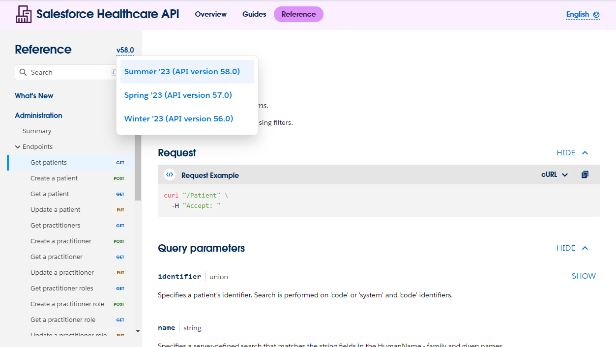Open the Reference tab
This screenshot has width=616, height=347.
coord(298,14)
